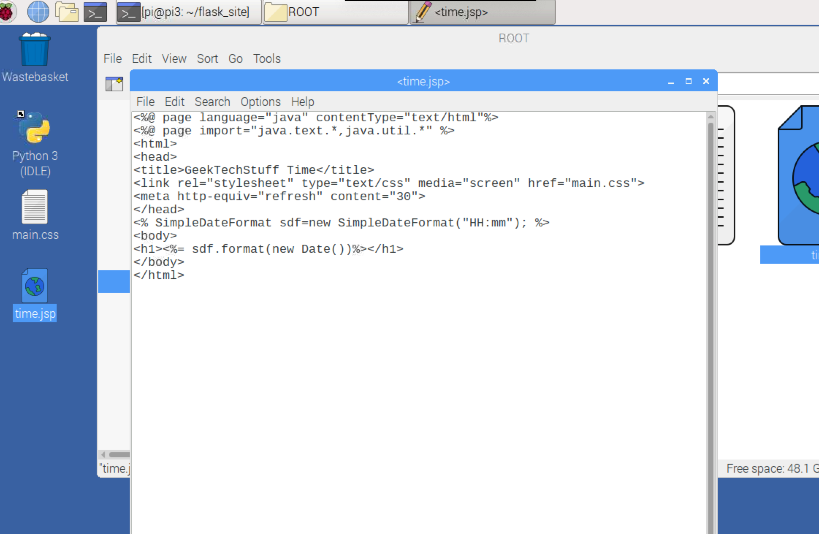The height and width of the screenshot is (534, 819).
Task: Click the new tab icon in ROOT window
Action: coord(114,84)
